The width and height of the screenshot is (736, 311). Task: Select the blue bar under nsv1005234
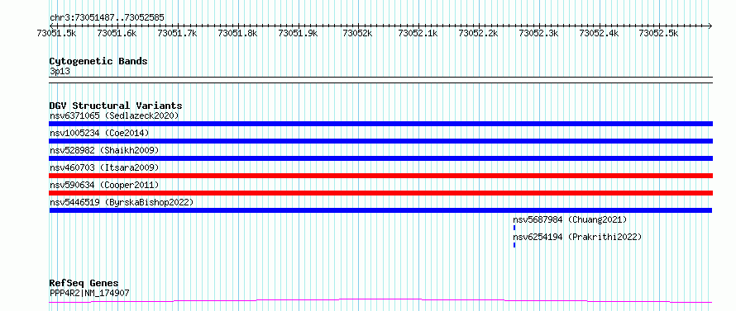[x=380, y=141]
